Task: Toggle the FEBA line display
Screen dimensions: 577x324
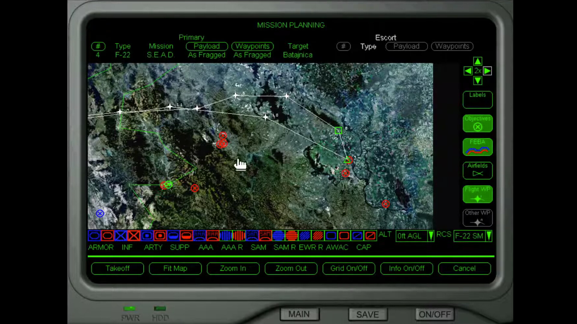Action: 477,147
